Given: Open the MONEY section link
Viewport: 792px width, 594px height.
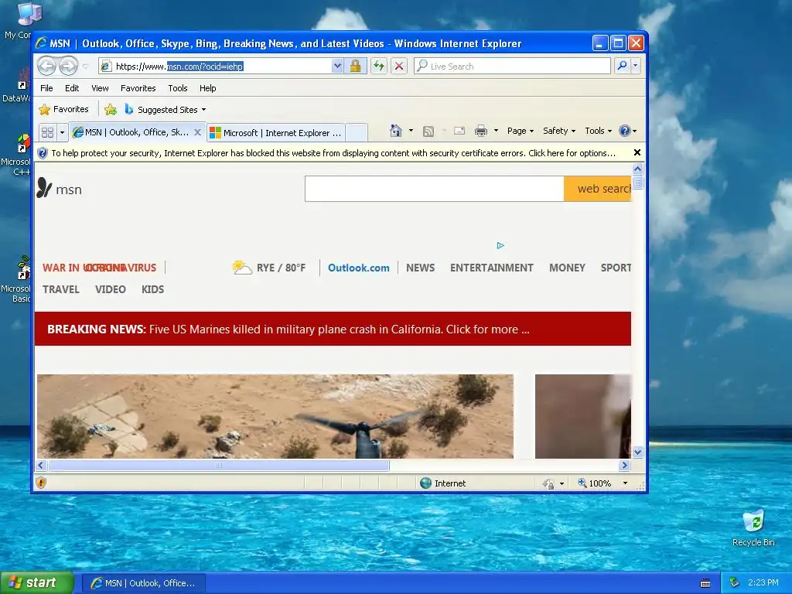Looking at the screenshot, I should click(567, 268).
